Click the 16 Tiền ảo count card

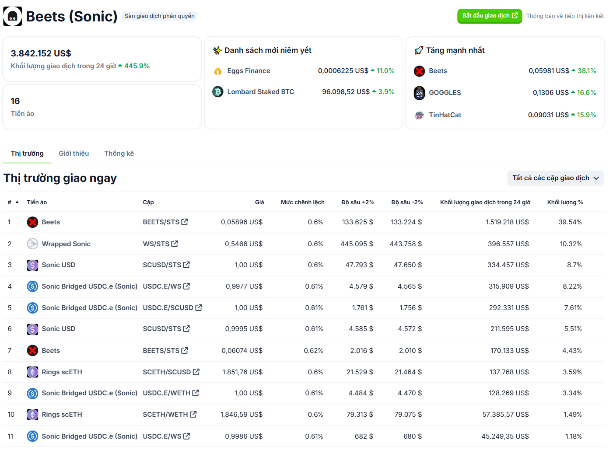(102, 107)
